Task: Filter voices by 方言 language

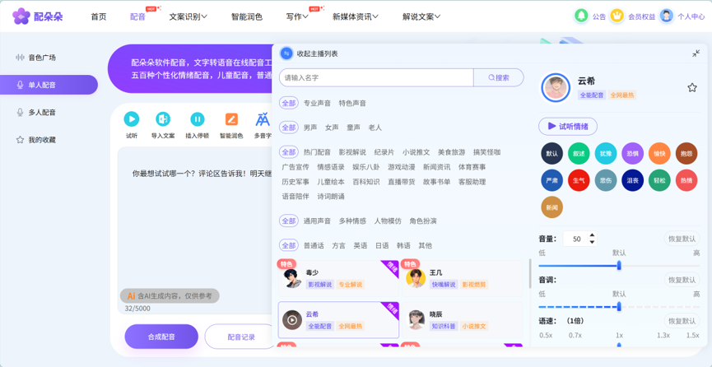Action: 339,246
